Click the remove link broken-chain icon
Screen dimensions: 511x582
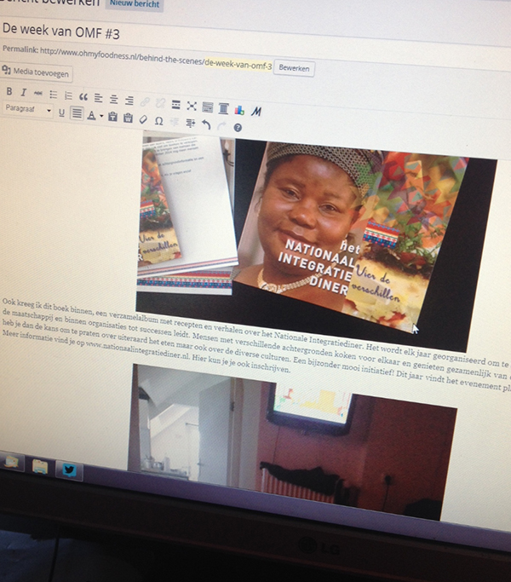(x=160, y=103)
